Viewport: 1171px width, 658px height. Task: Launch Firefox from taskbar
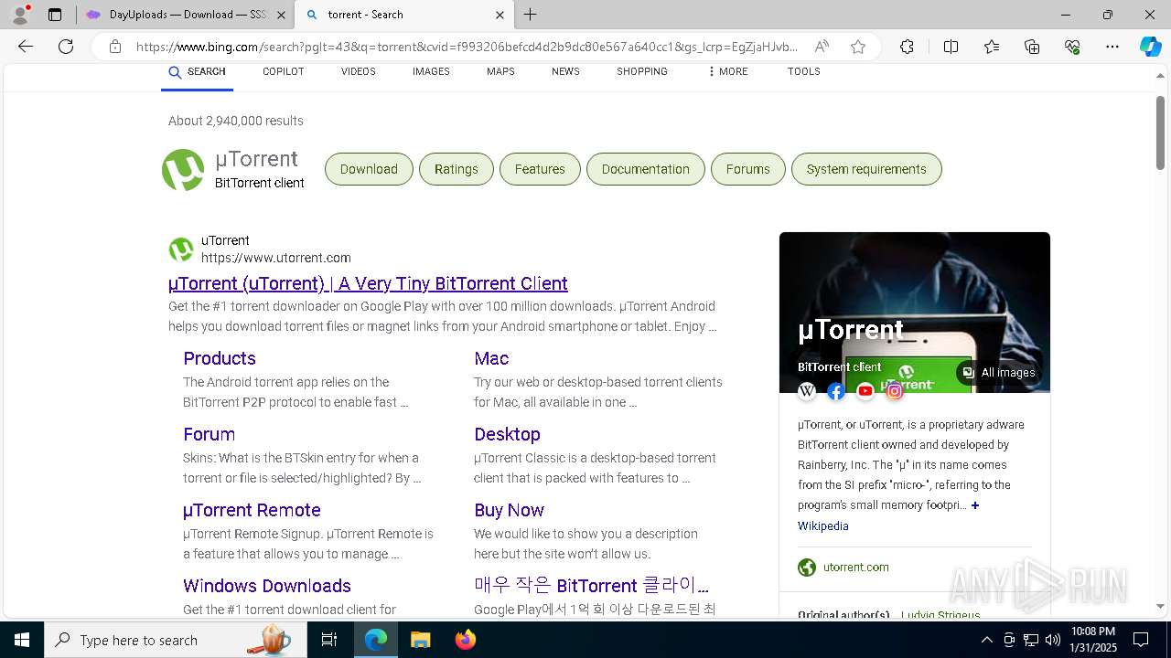[466, 640]
